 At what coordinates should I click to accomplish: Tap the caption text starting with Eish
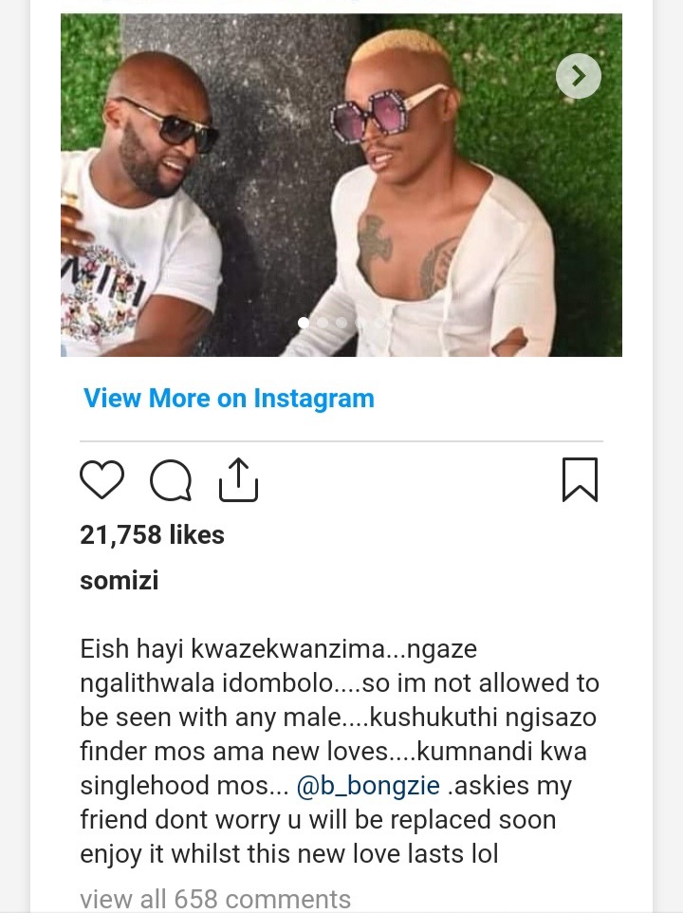click(x=340, y=751)
